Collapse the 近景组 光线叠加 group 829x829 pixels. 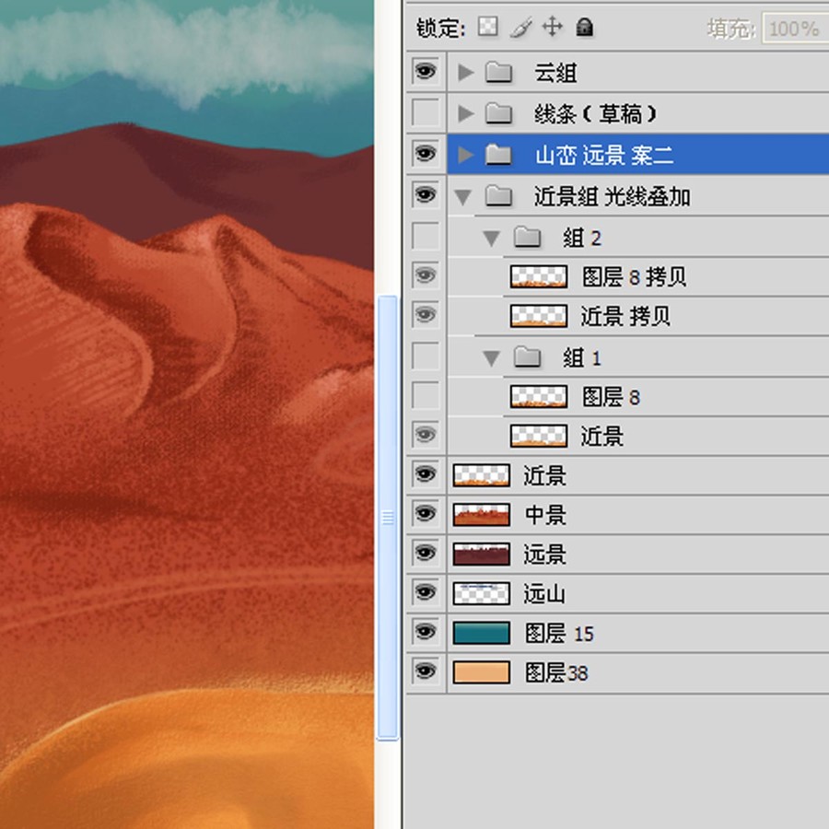(463, 197)
